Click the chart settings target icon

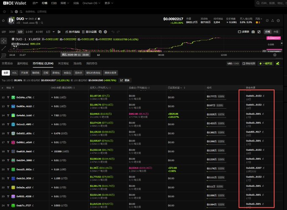point(106,32)
